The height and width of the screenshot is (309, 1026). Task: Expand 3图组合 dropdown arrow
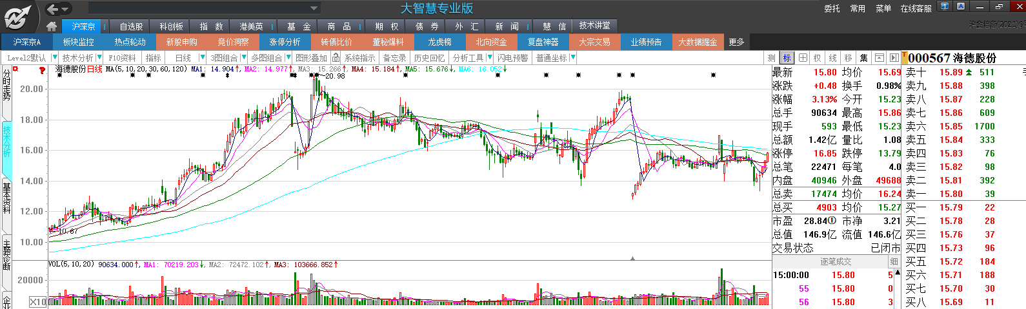click(x=243, y=58)
